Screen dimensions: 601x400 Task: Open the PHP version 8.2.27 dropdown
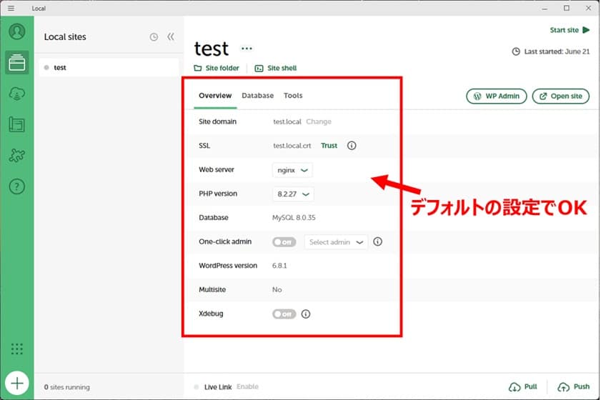[293, 194]
